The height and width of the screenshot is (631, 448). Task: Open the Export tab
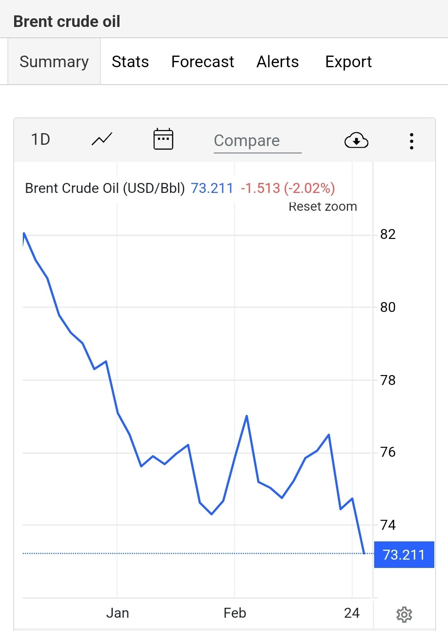pyautogui.click(x=348, y=61)
